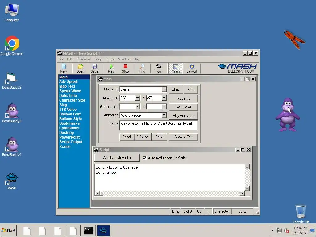Screen dimensions: 316x237
Task: Select the Recycle Bin icon
Action: [301, 214]
